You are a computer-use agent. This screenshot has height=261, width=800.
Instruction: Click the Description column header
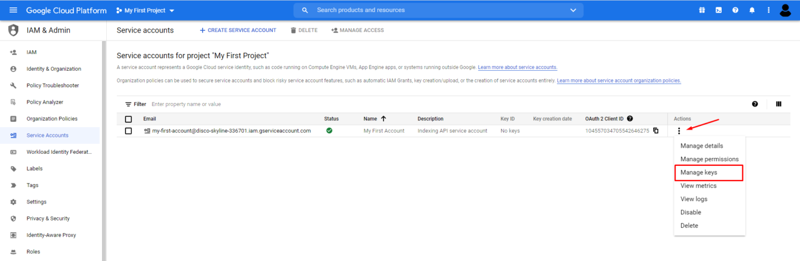[430, 119]
